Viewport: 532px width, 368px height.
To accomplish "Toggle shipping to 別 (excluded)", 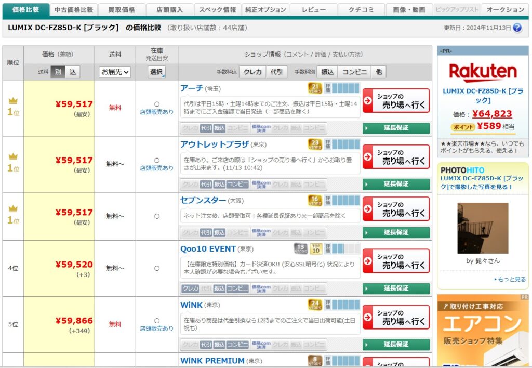I will pos(58,72).
